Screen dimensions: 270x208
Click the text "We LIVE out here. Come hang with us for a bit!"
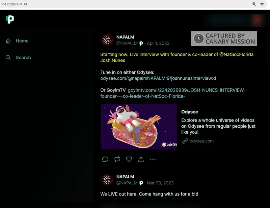pyautogui.click(x=149, y=194)
